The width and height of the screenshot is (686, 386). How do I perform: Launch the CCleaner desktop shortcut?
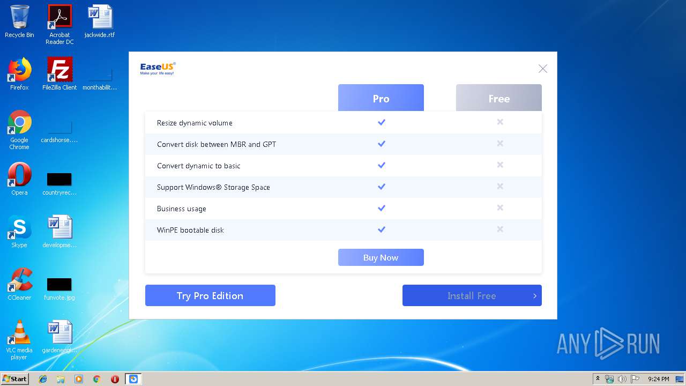tap(19, 284)
